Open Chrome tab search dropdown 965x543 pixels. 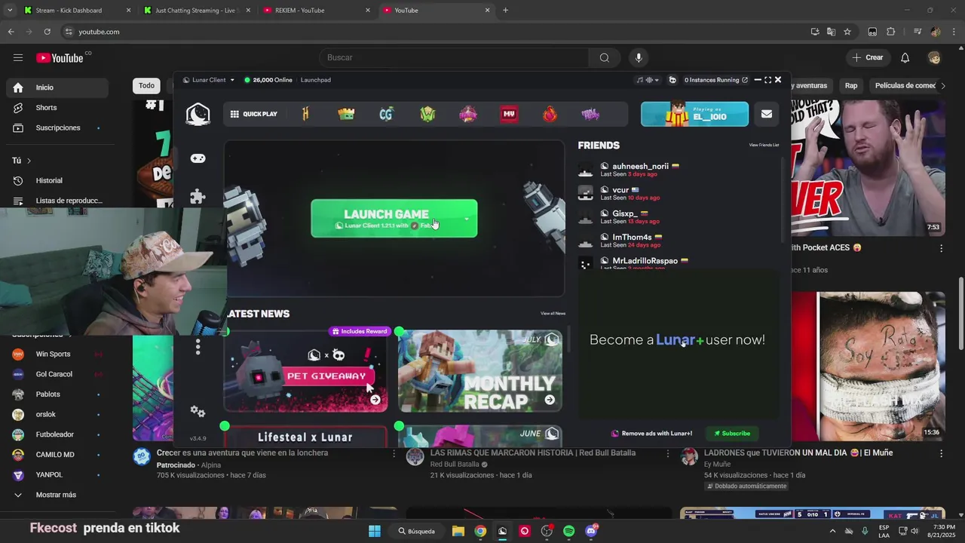(x=10, y=11)
